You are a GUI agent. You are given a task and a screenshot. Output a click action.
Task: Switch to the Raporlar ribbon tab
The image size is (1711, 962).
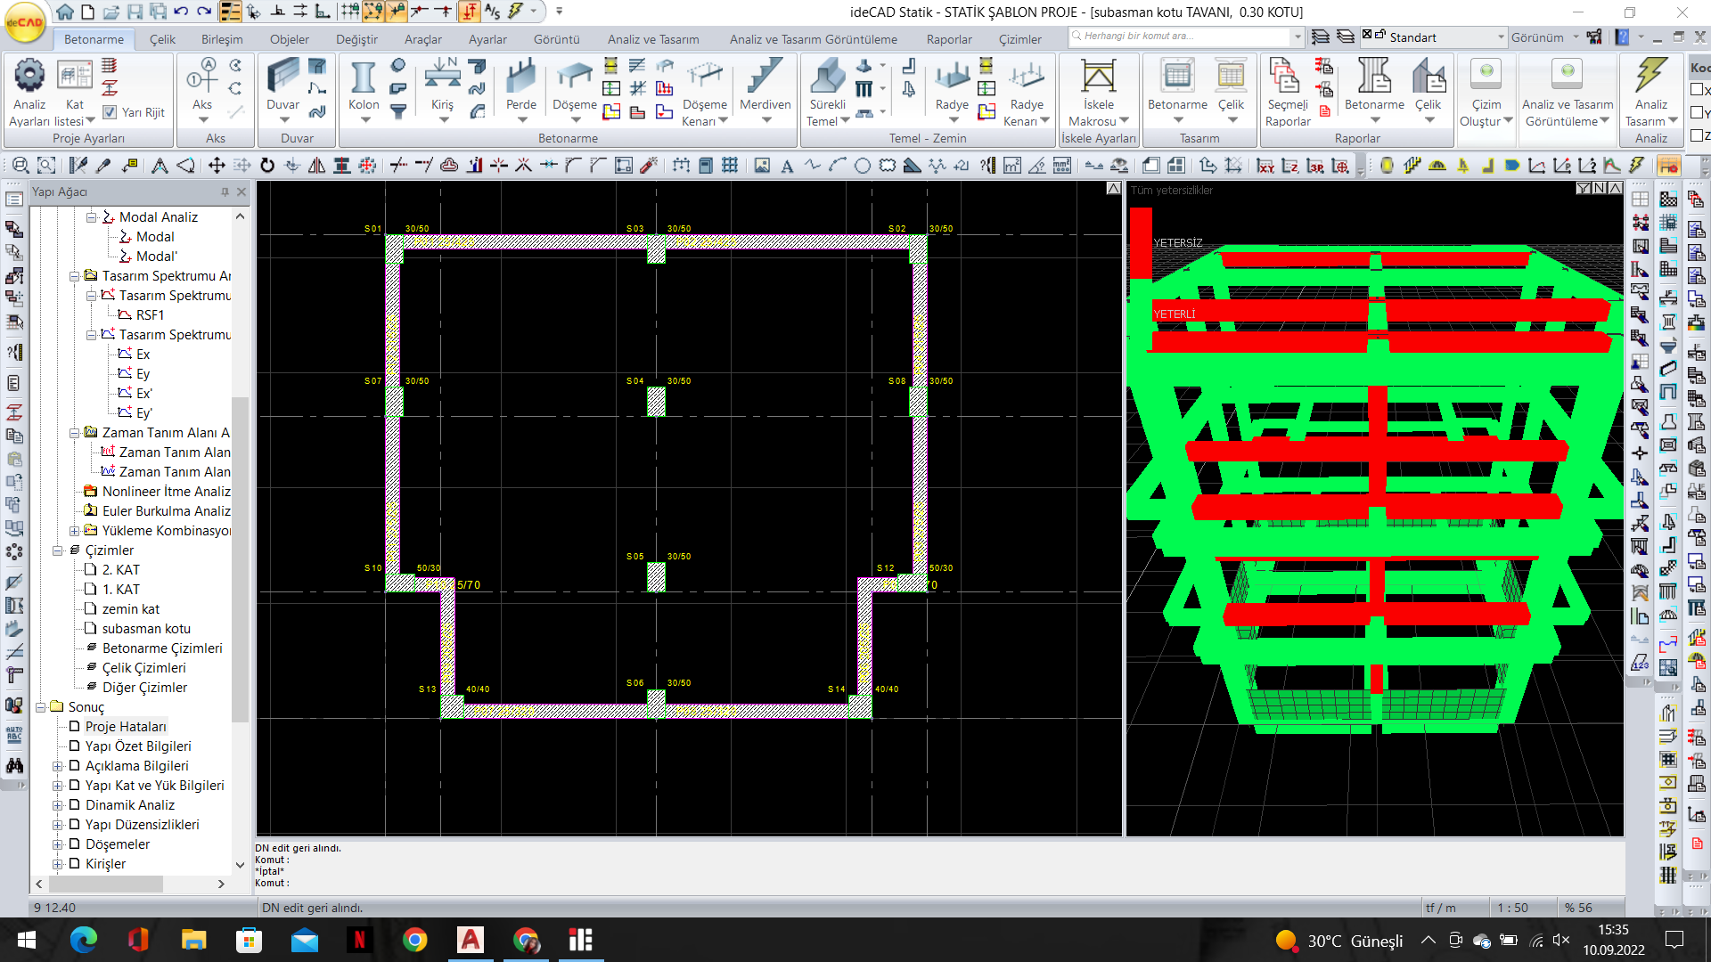click(949, 39)
